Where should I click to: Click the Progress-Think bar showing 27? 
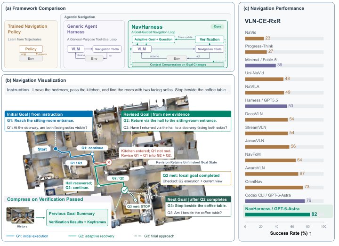[256, 52]
